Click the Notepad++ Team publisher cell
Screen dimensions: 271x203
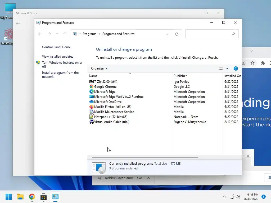coord(186,117)
